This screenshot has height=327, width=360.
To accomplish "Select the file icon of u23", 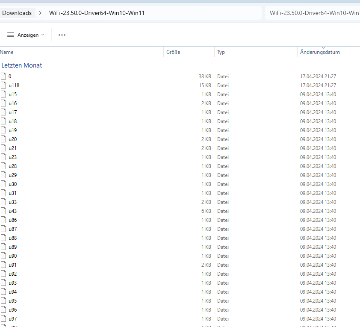I will click(x=3, y=157).
